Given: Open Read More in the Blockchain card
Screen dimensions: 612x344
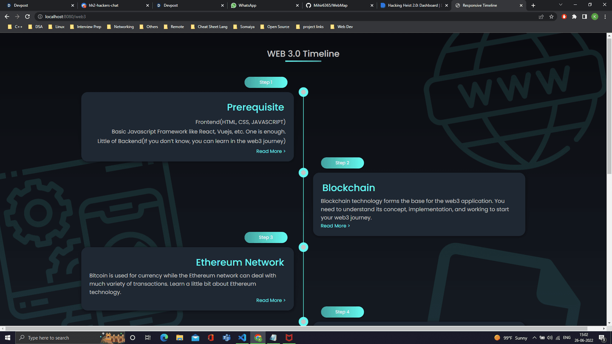Looking at the screenshot, I should pyautogui.click(x=335, y=226).
